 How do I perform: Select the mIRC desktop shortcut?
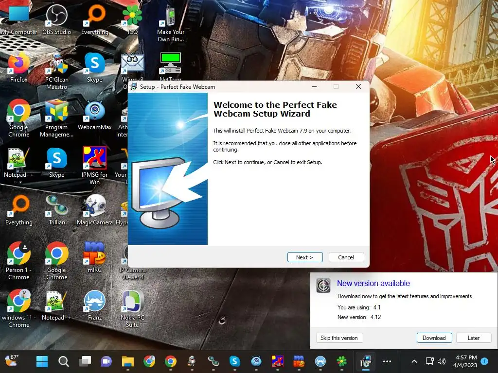pos(95,257)
